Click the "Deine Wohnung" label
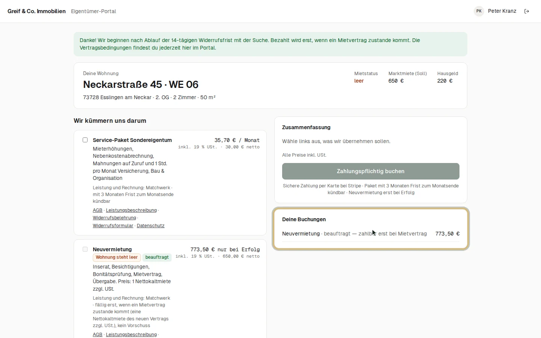The width and height of the screenshot is (541, 338). pos(101,74)
